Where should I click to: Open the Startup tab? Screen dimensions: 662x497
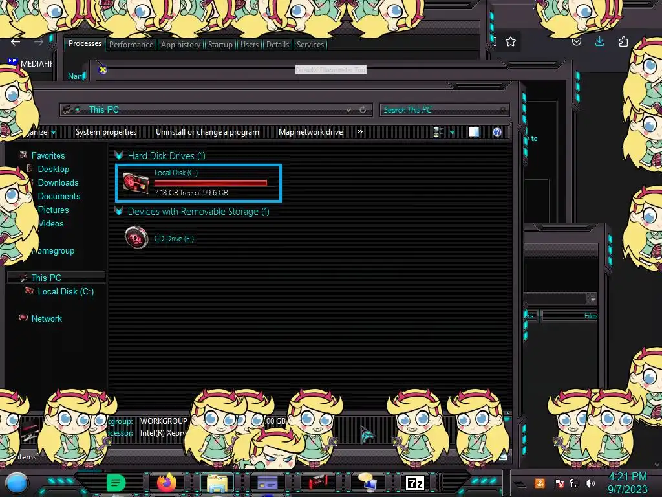click(x=220, y=45)
